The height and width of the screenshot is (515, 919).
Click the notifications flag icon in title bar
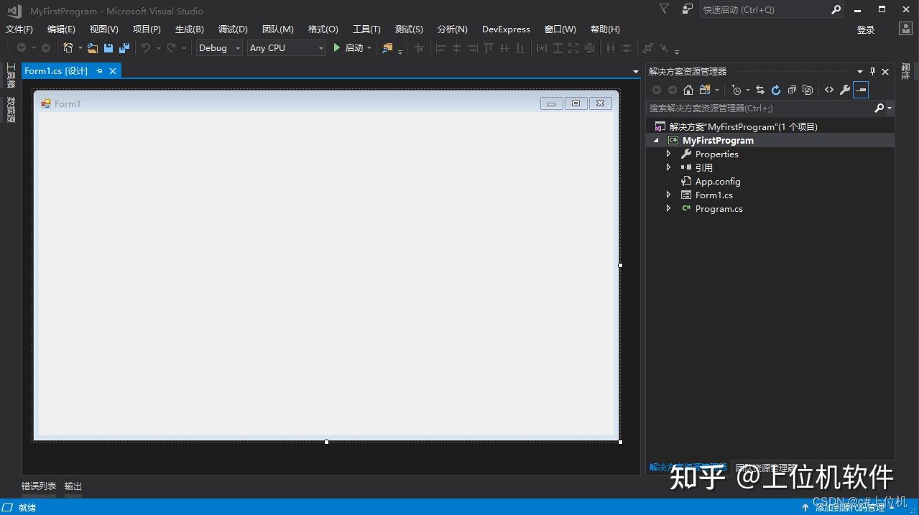[665, 9]
